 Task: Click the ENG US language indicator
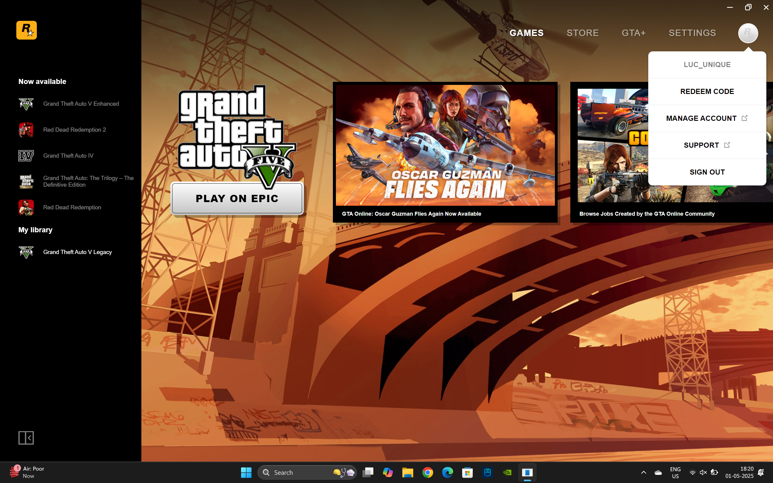(x=675, y=472)
